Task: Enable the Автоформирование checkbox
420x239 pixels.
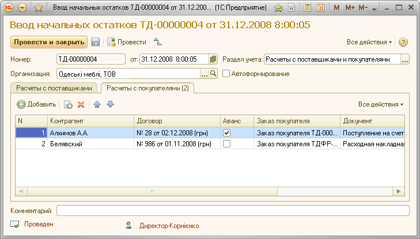Action: 226,74
